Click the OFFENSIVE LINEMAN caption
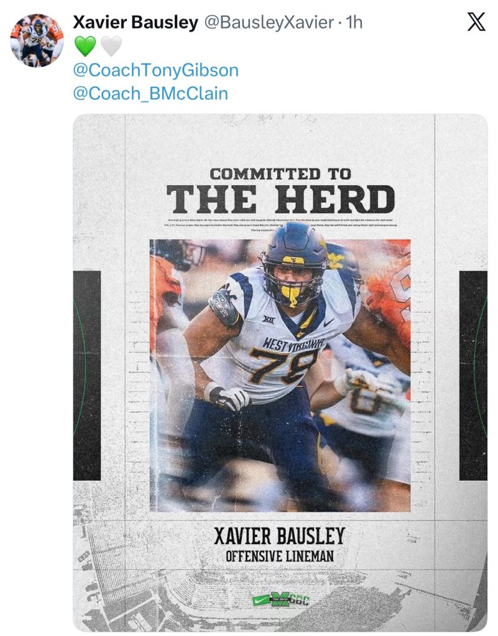Viewport: 498px width, 636px height. (x=279, y=556)
